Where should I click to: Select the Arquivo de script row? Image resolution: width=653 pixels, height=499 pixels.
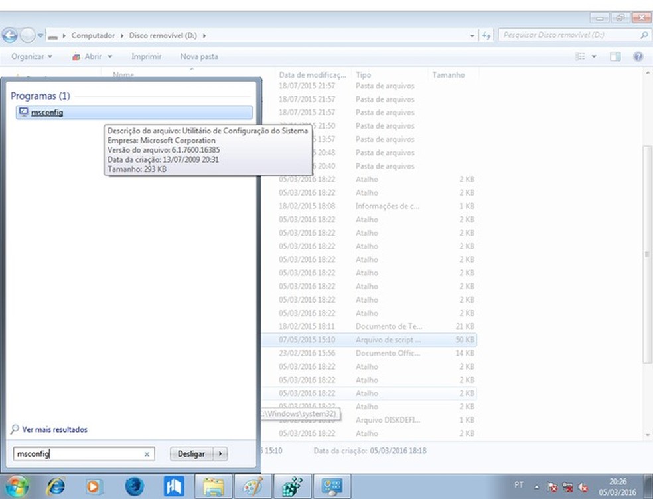click(x=369, y=340)
